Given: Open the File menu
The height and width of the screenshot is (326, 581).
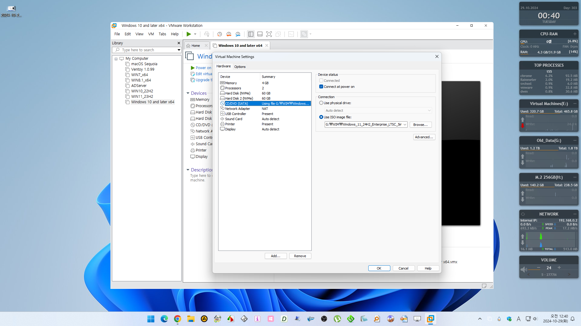Looking at the screenshot, I should click(x=117, y=34).
